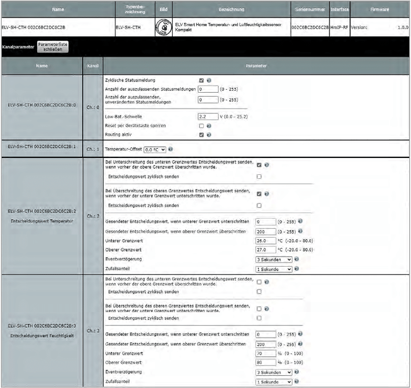Help icon next to Ch. 3 Eventverzögerung
411x388 pixels.
click(x=297, y=372)
